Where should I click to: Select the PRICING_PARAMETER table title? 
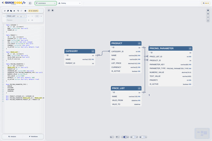tap(161, 48)
